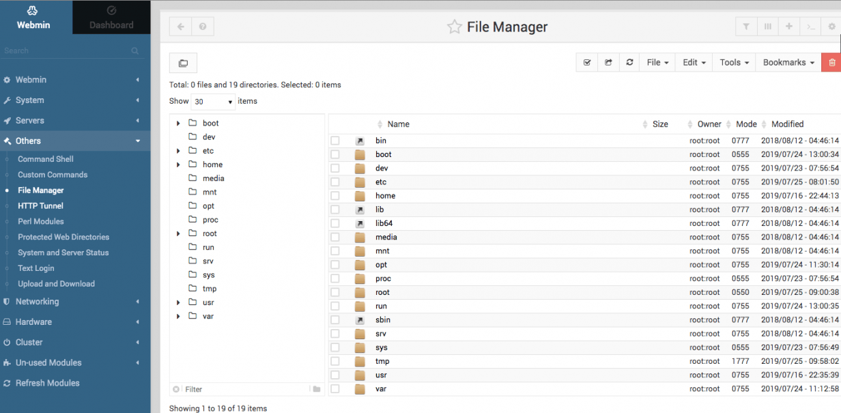
Task: Open the Custom Commands link
Action: [x=53, y=175]
